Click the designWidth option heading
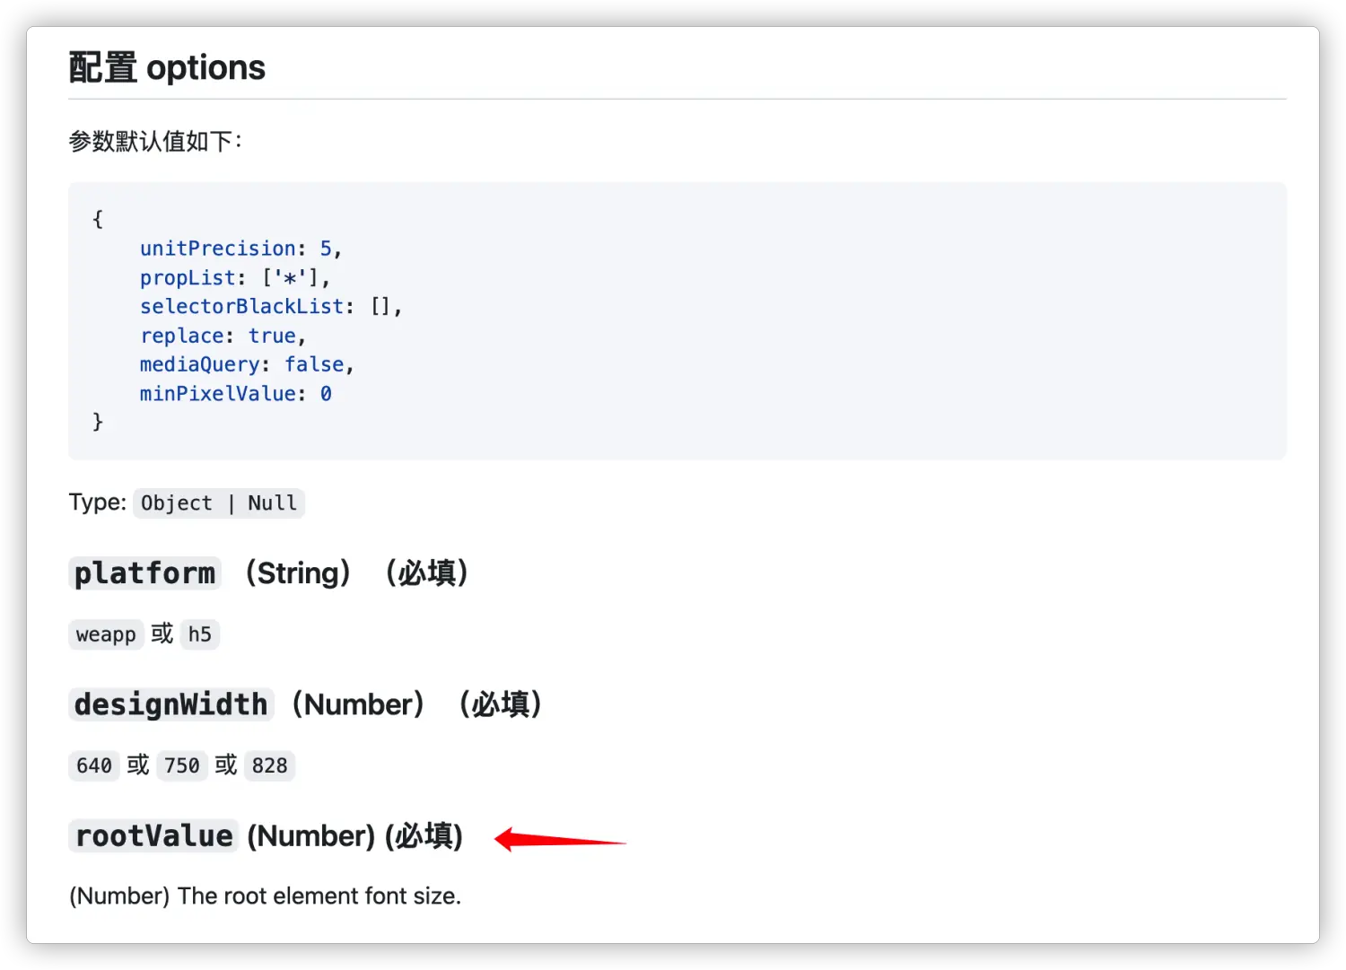The height and width of the screenshot is (970, 1346). 170,704
